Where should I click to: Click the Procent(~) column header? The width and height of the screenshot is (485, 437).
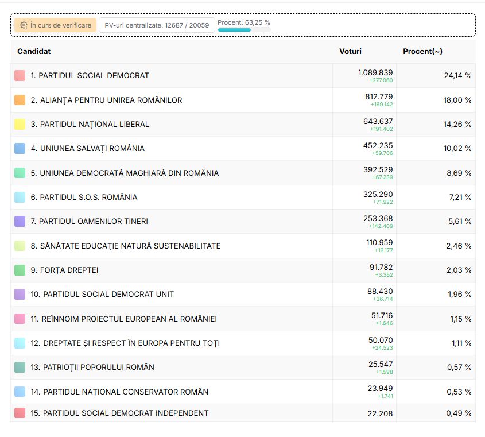(x=422, y=51)
